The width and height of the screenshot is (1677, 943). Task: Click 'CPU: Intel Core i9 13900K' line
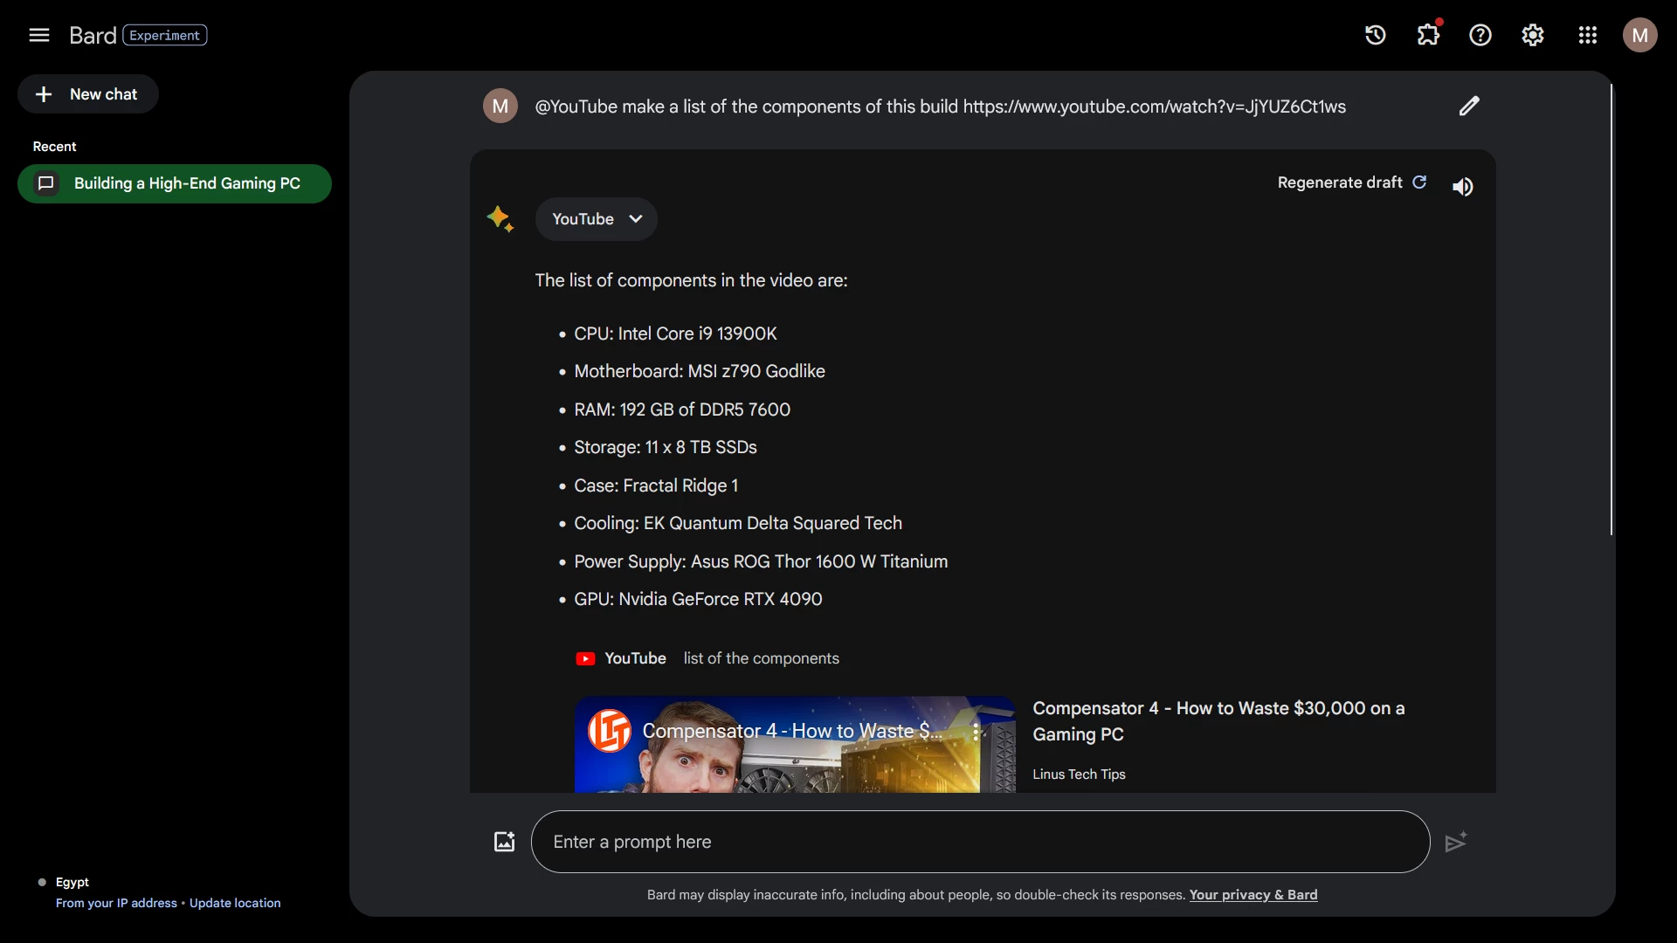(675, 334)
